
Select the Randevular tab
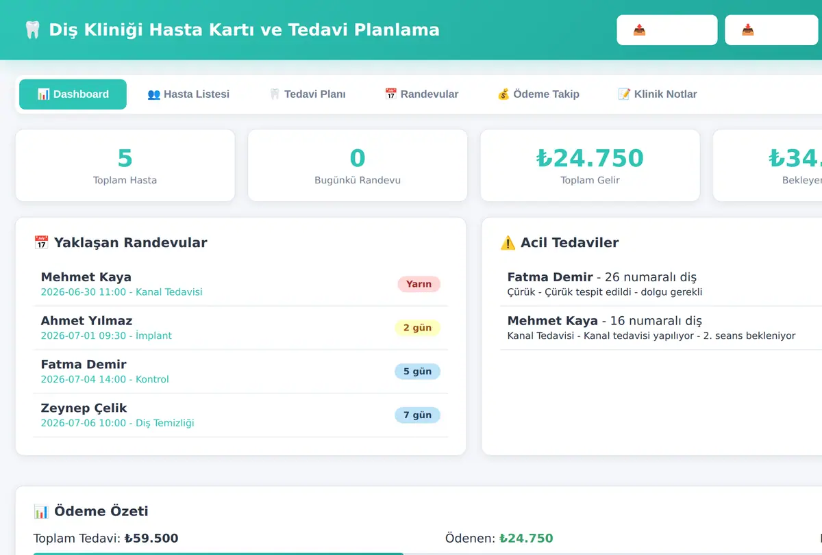[421, 94]
